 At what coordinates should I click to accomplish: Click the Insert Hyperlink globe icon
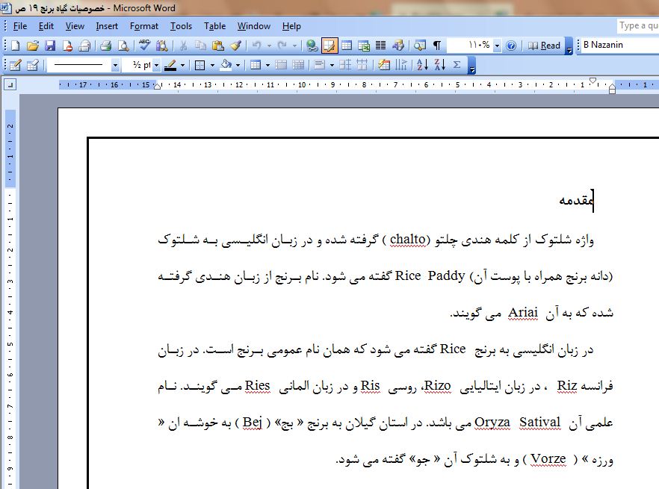312,46
